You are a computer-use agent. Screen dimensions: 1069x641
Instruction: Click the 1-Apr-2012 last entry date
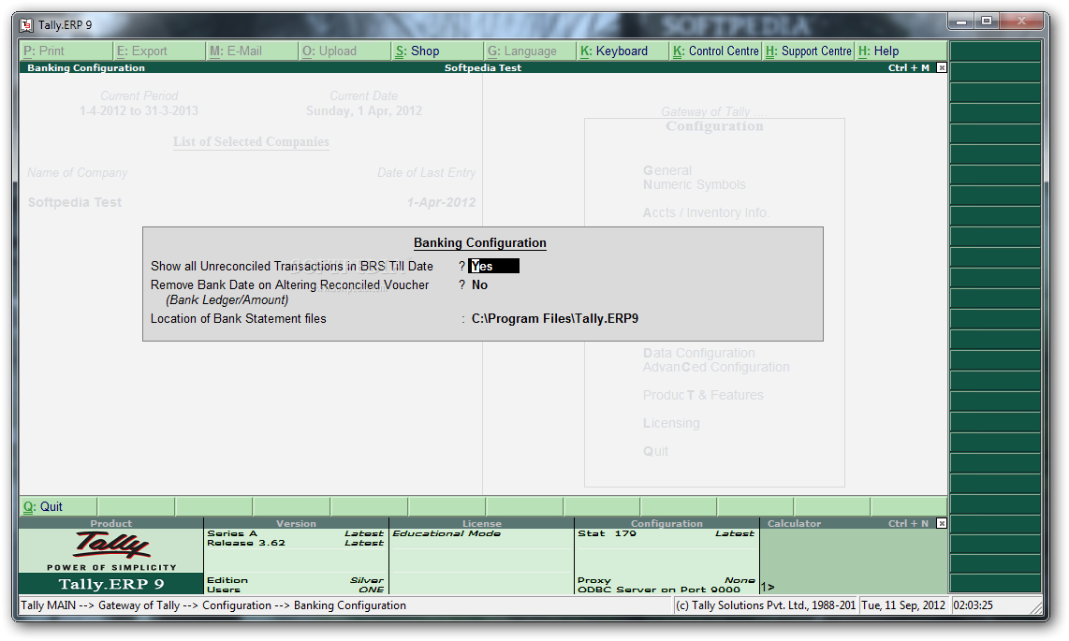(441, 202)
